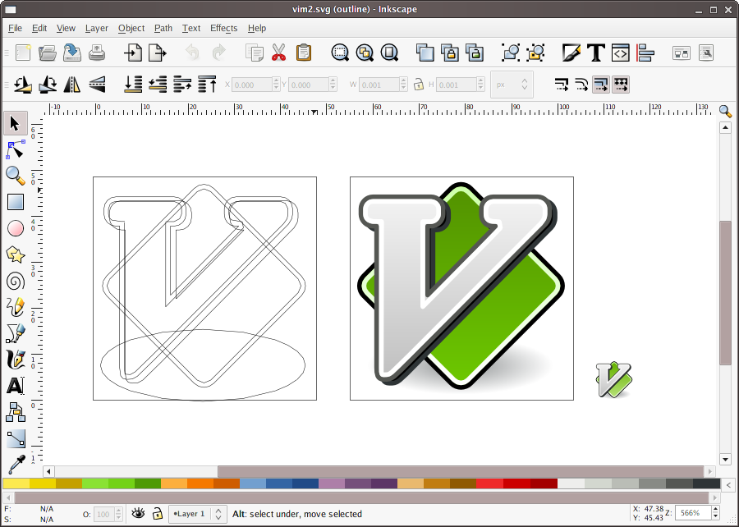Zoom to fit selection icon

pyautogui.click(x=340, y=53)
